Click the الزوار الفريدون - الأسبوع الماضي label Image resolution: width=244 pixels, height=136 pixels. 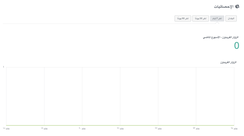click(221, 37)
